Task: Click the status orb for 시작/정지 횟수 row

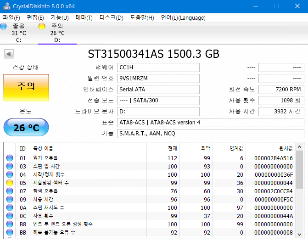Action: click(x=10, y=174)
